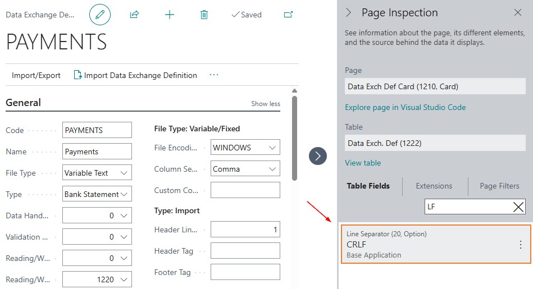Close the Page Inspection pane
Screen dimensions: 533x289
coord(518,12)
